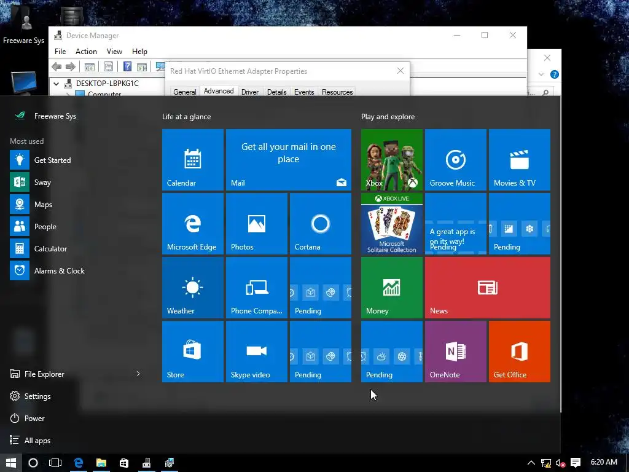Close the Ethernet Adapter Properties dialog
This screenshot has height=472, width=629.
(x=400, y=71)
